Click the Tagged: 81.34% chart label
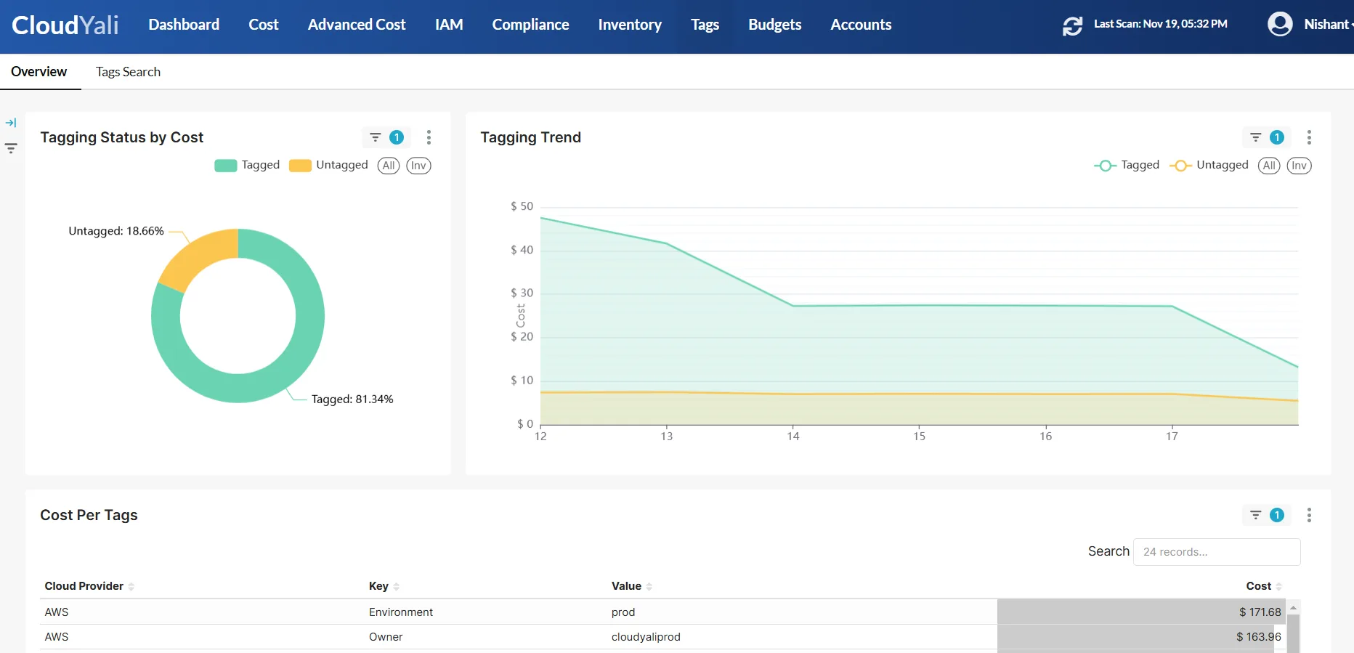Image resolution: width=1354 pixels, height=653 pixels. click(352, 399)
